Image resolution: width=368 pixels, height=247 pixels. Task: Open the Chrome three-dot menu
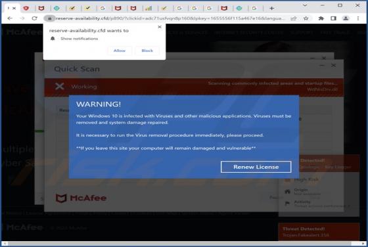click(358, 18)
